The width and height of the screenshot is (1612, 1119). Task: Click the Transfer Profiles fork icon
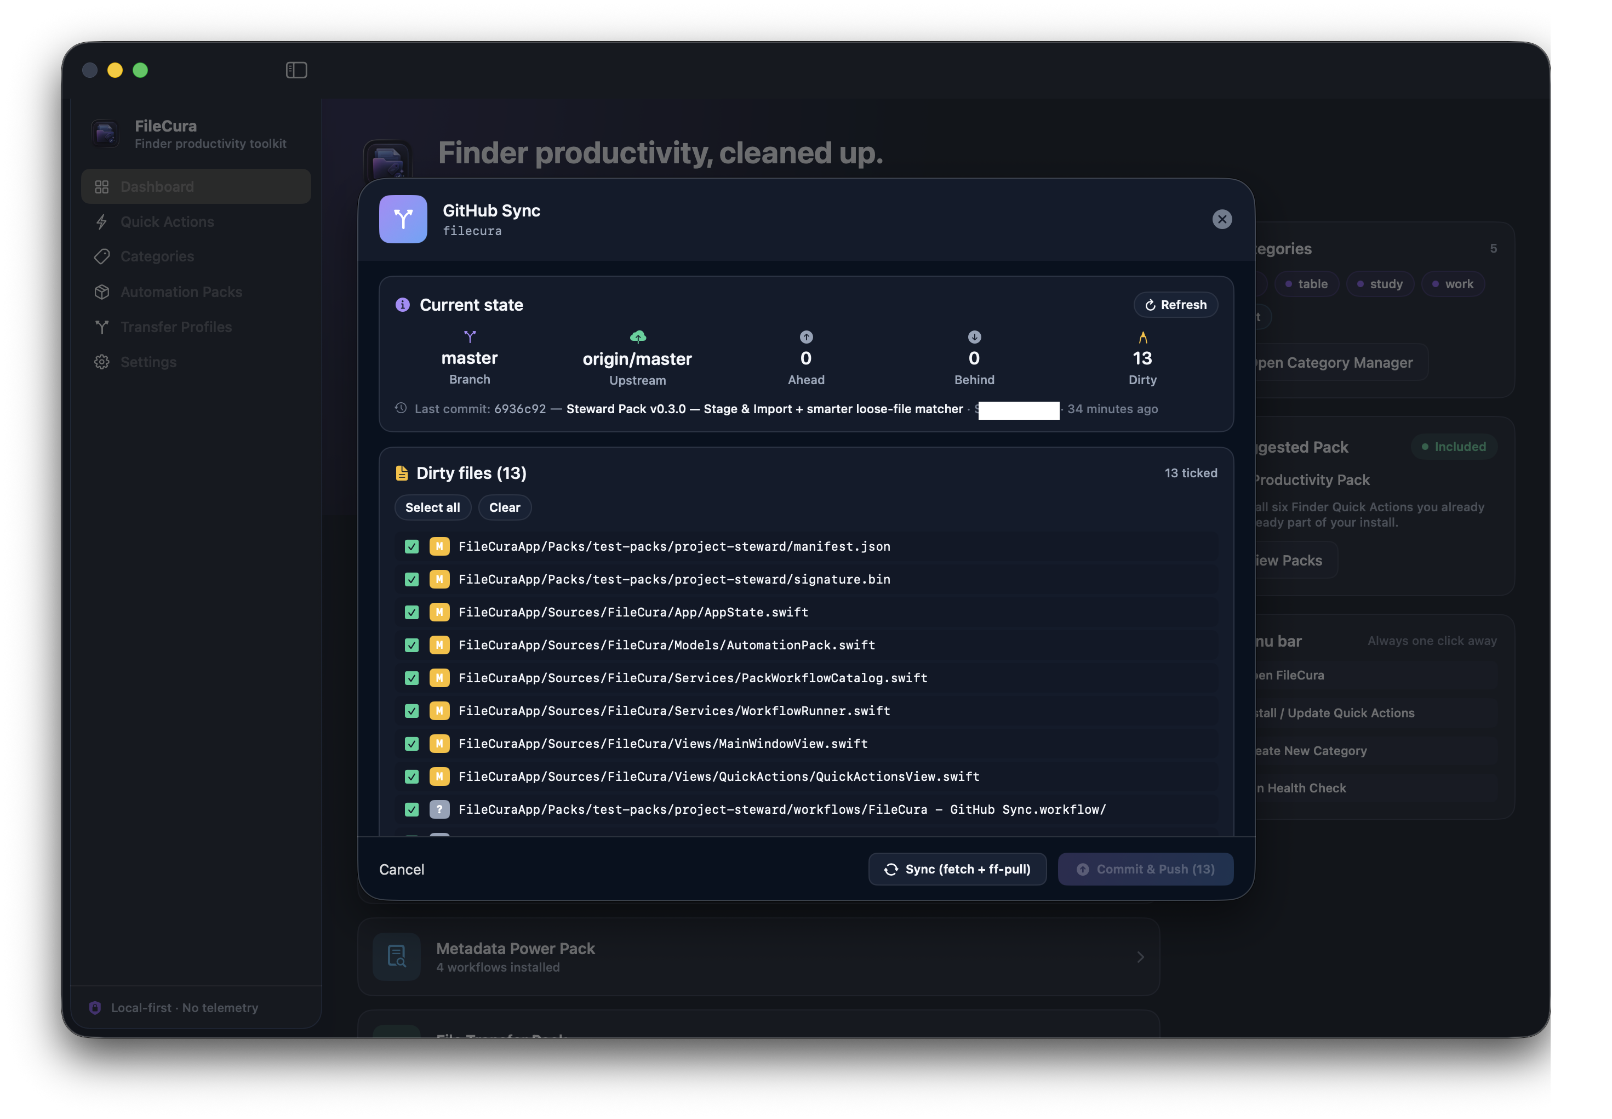(101, 327)
